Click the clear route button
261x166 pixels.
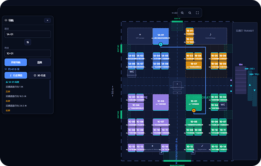coord(40,62)
